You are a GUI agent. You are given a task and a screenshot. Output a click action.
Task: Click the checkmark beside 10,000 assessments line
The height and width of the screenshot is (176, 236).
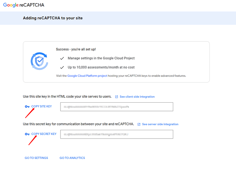(62, 68)
